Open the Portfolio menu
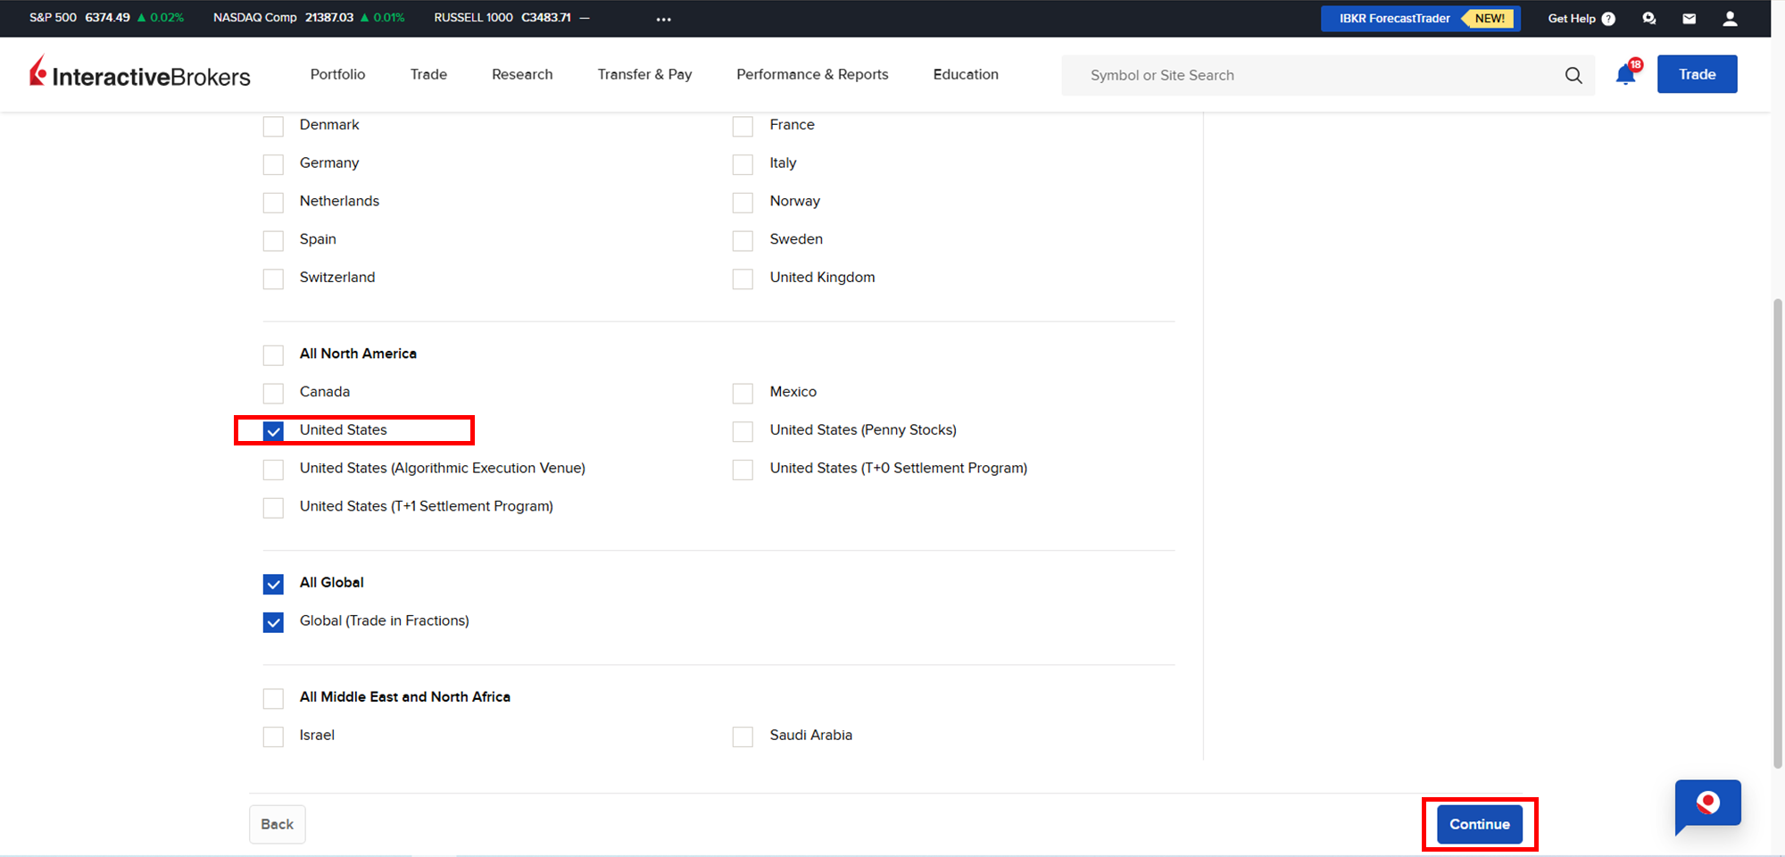 point(337,74)
